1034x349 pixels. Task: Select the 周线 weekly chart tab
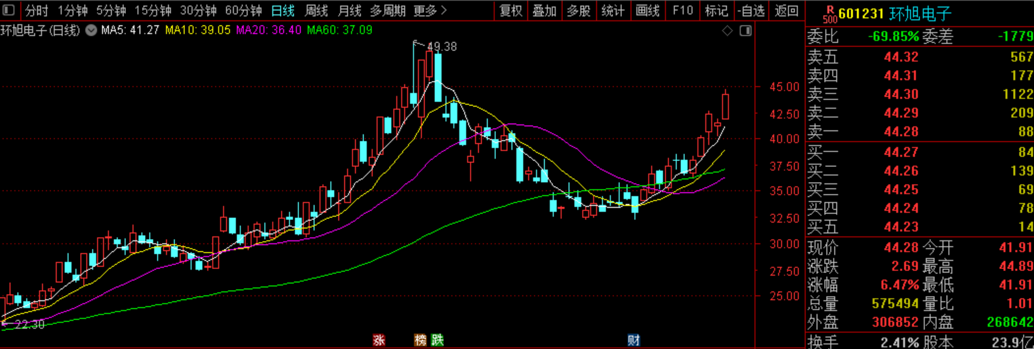coord(316,10)
